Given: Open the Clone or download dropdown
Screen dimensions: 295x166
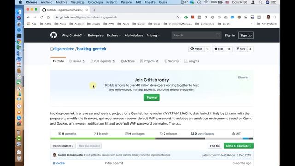Looking at the screenshot, I should click(x=238, y=146).
